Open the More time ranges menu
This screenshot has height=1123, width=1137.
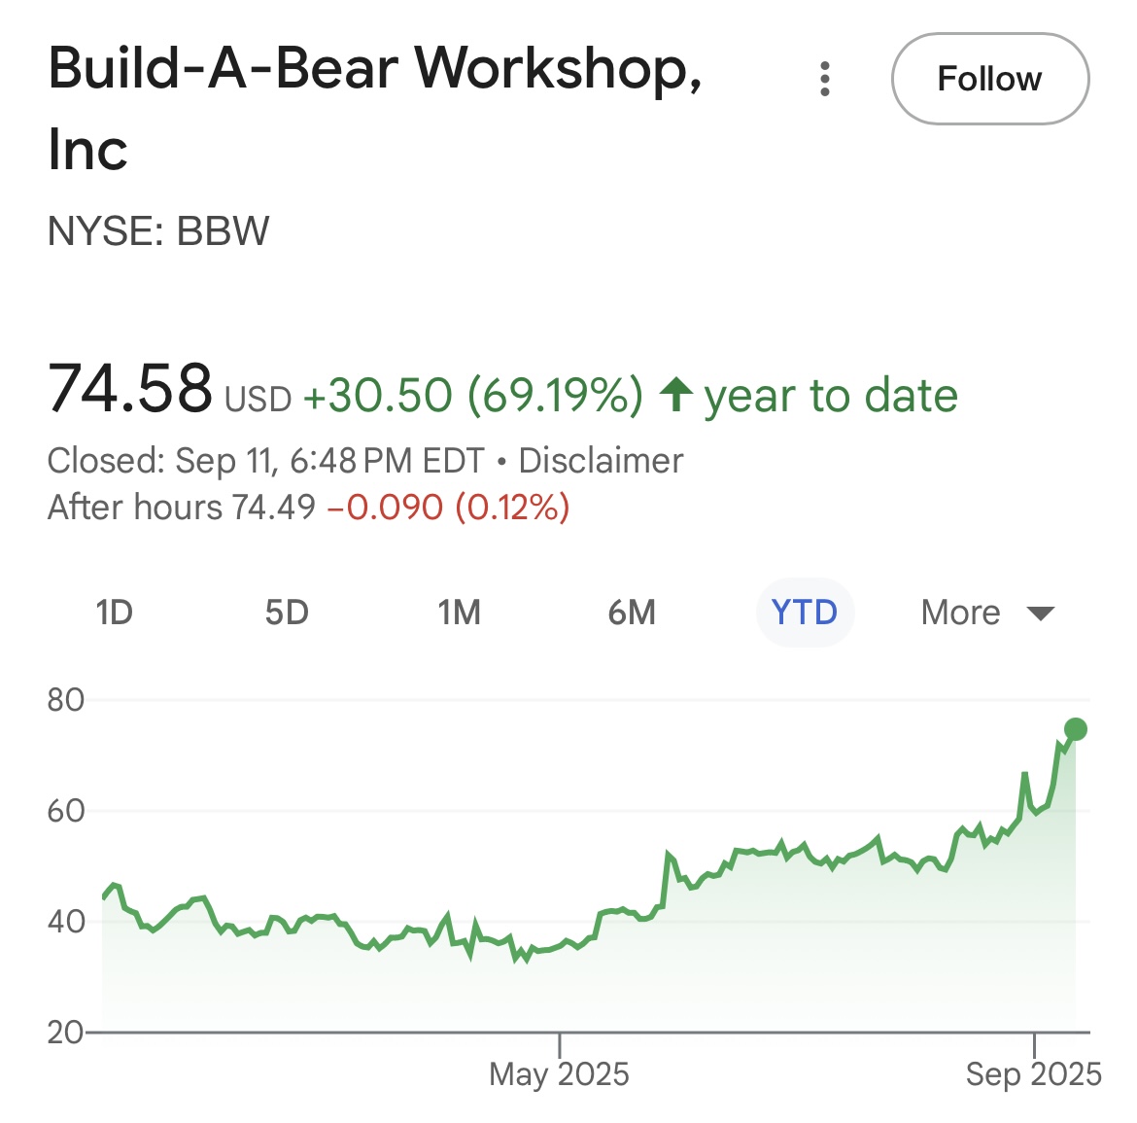pos(987,613)
